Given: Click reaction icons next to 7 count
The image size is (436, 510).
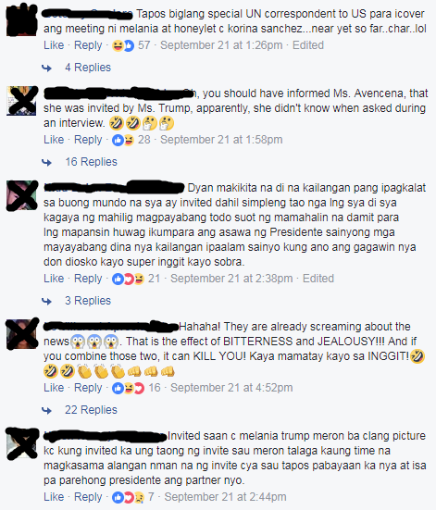Looking at the screenshot, I should coord(128,497).
